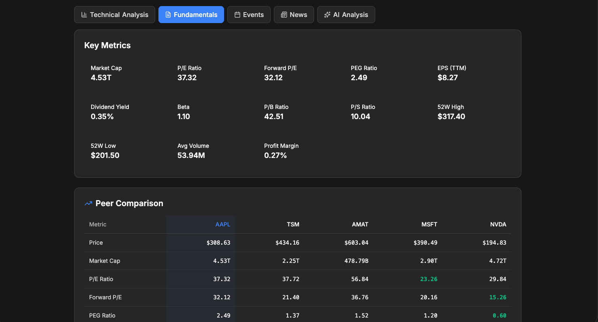Screen dimensions: 598x322
Task: Click the P/E Ratio value 37.32 in Key Metrics
Action: pyautogui.click(x=187, y=78)
